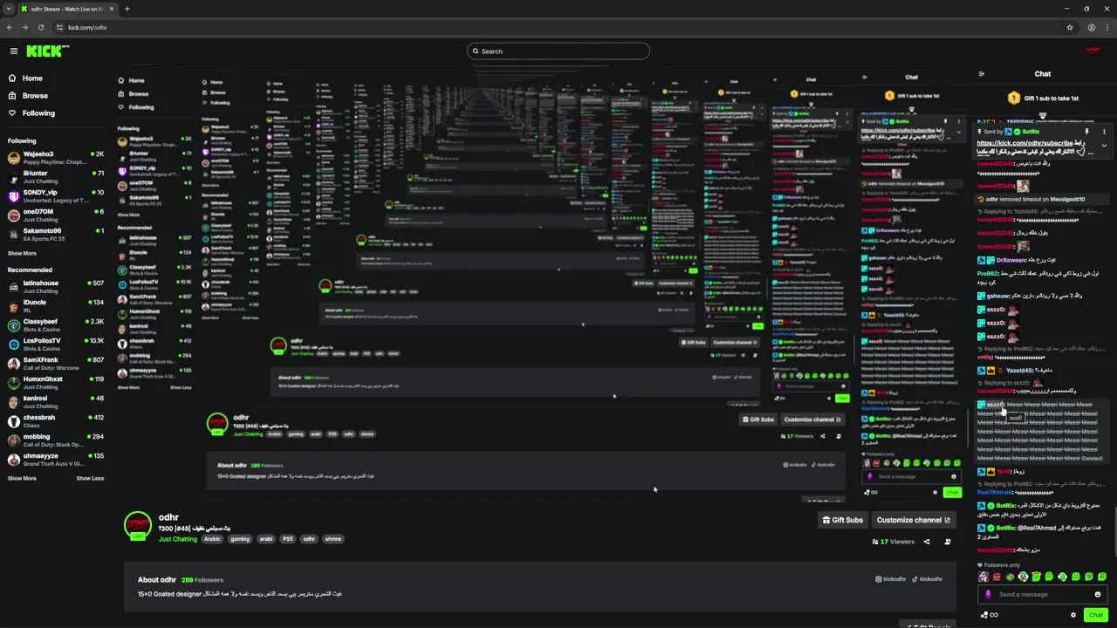This screenshot has height=628, width=1117.
Task: Click the shmre tag under the stream title
Action: (x=332, y=539)
